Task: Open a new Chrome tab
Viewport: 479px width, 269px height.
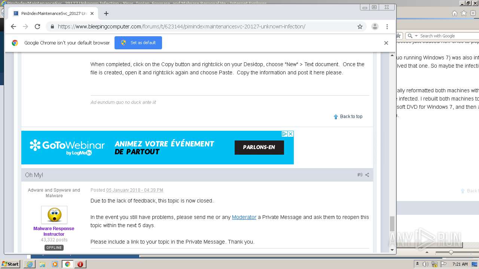Action: (x=106, y=13)
